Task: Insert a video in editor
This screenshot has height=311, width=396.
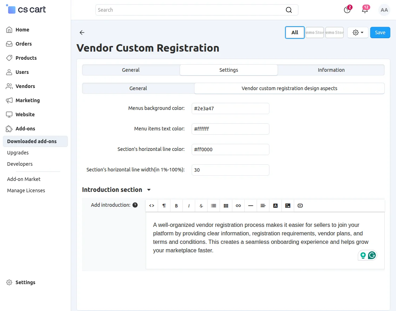Action: click(300, 205)
